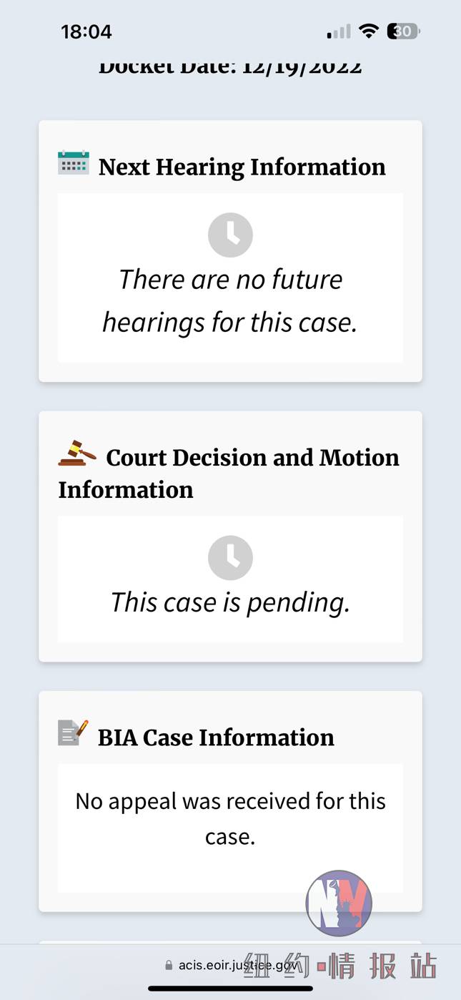Image resolution: width=461 pixels, height=1000 pixels.
Task: Tap the Court Decision and Motion Information heading
Action: coord(229,474)
